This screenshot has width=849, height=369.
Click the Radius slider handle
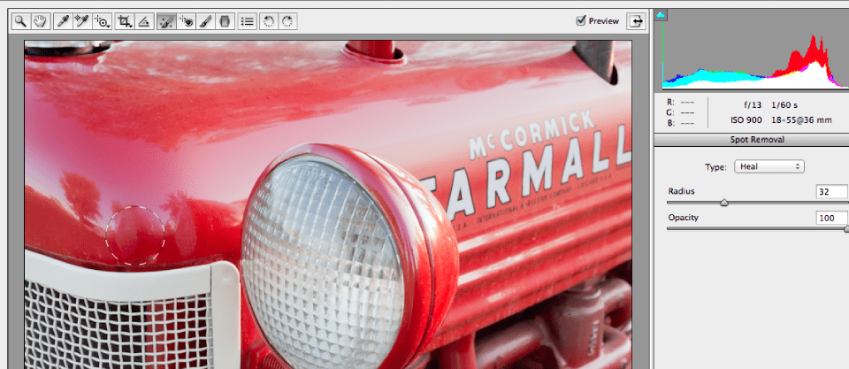[724, 203]
